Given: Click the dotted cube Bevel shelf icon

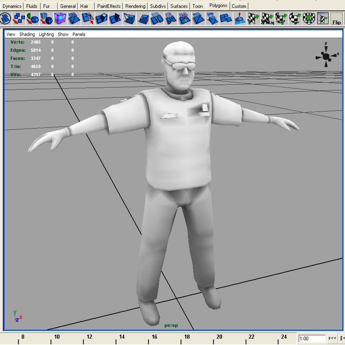Looking at the screenshot, I should [x=143, y=18].
